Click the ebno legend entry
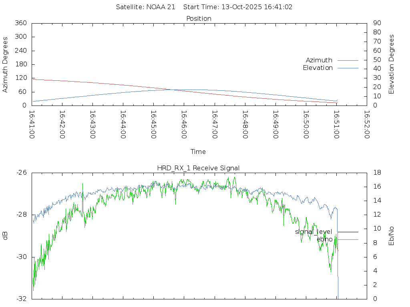410x307 pixels. 324,239
